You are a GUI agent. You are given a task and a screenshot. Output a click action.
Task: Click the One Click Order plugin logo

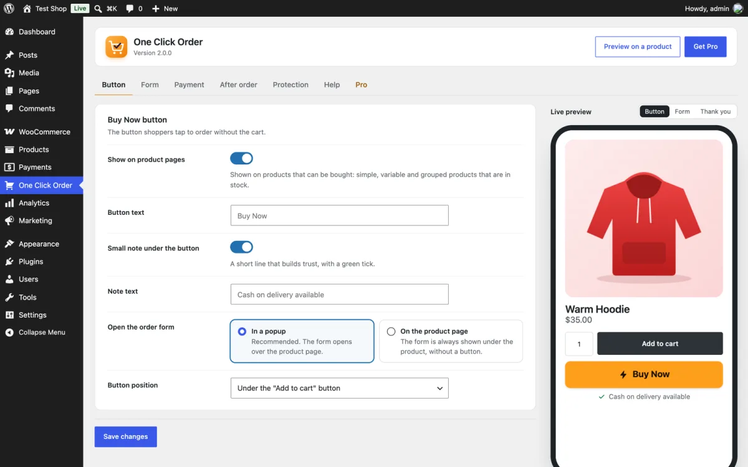click(117, 47)
